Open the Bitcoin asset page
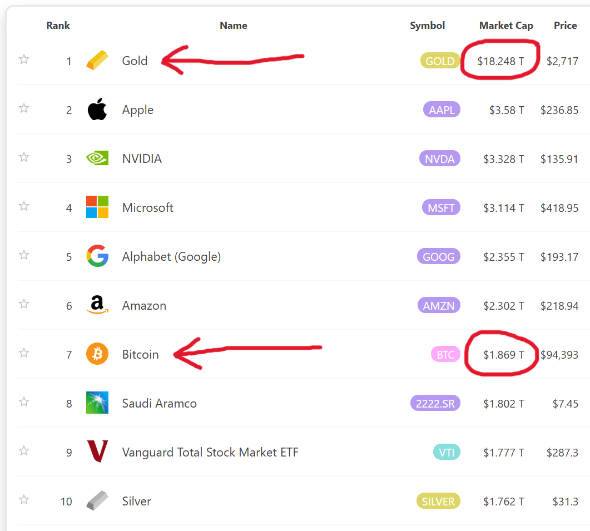The width and height of the screenshot is (590, 531). (x=141, y=354)
